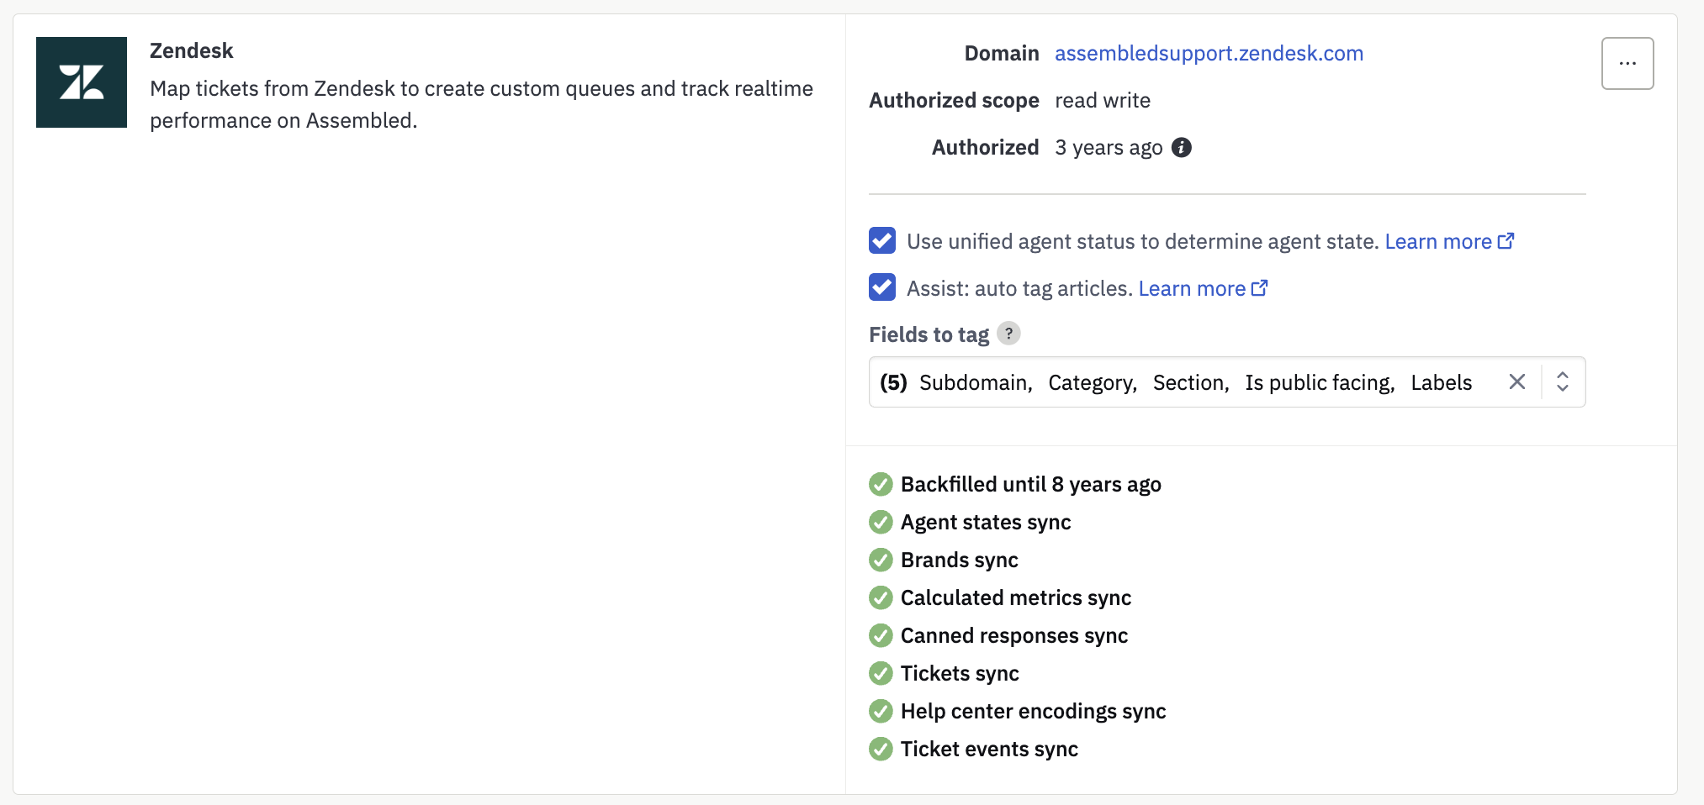The height and width of the screenshot is (805, 1704).
Task: Click the Backfilled until 8 years ago check icon
Action: point(881,484)
